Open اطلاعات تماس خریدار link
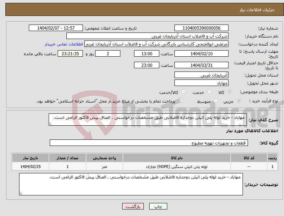284x216 pixels. (64, 44)
